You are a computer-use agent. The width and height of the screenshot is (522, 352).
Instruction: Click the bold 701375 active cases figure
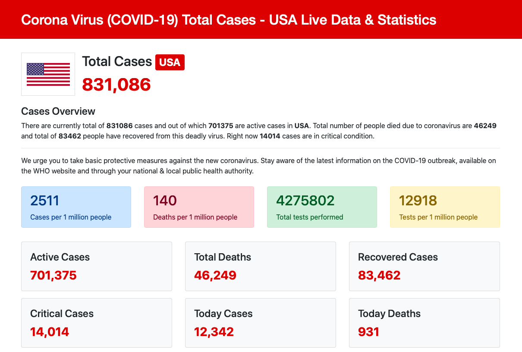pyautogui.click(x=220, y=126)
